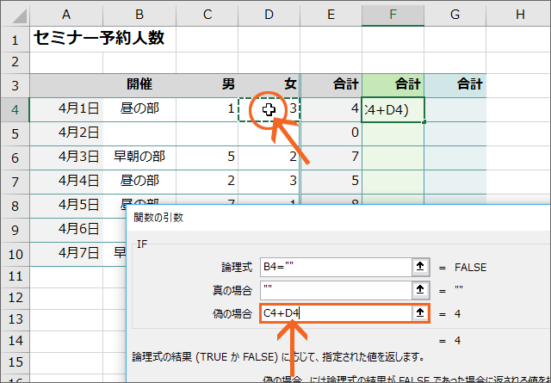Click in the 真の場合 input field
Viewport: 551px width, 383px height.
(x=336, y=290)
